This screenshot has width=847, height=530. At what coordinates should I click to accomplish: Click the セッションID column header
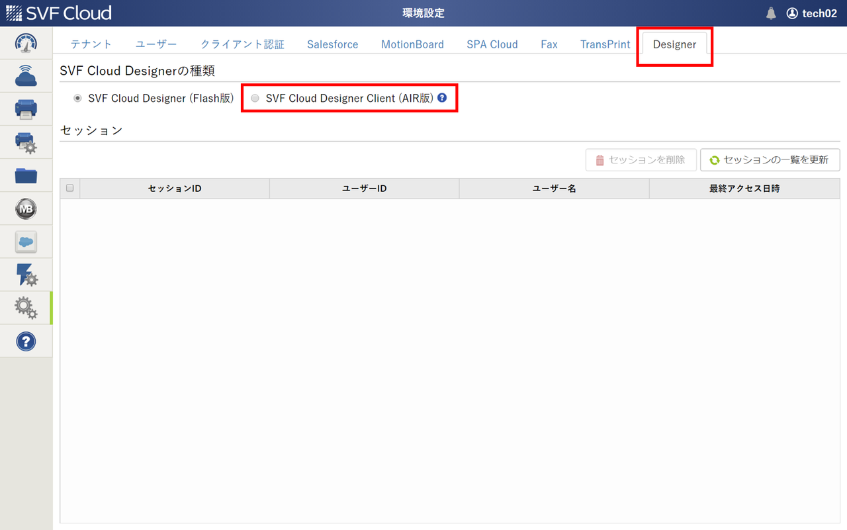coord(174,188)
